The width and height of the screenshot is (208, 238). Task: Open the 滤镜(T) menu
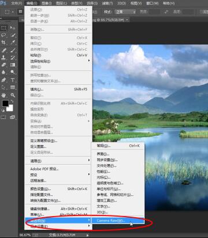coord(107,3)
